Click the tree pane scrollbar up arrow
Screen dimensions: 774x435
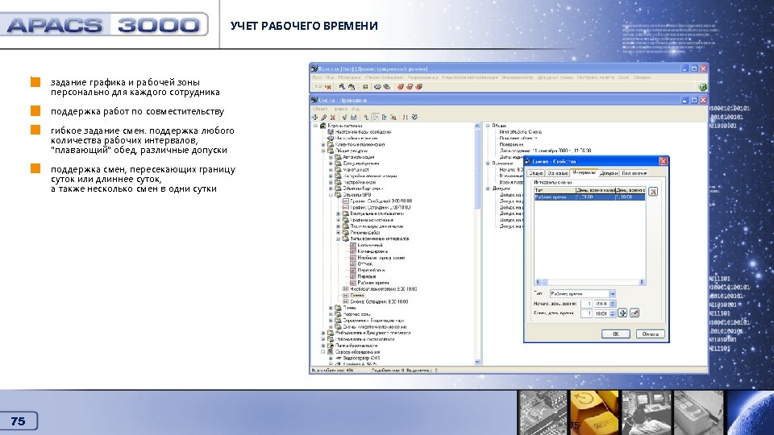click(477, 126)
